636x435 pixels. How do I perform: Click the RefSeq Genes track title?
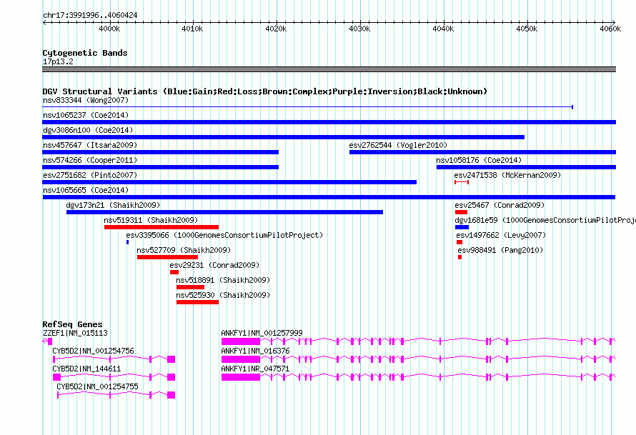click(72, 324)
